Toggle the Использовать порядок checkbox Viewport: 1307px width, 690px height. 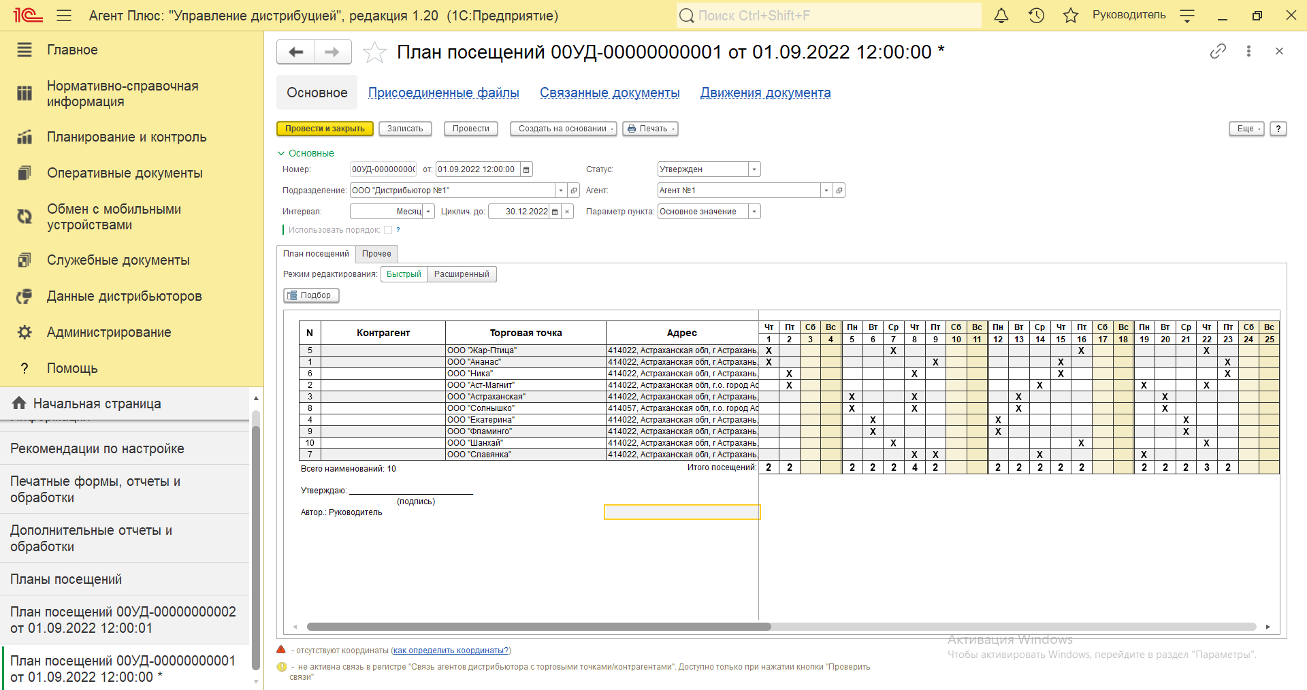pos(388,230)
